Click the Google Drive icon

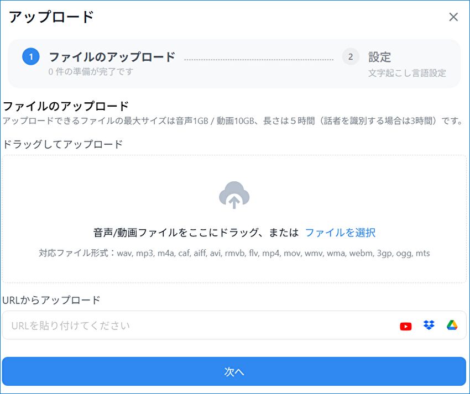click(x=452, y=325)
